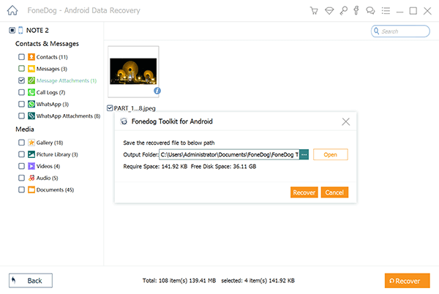Click the Back button
439x294 pixels.
[x=31, y=281]
